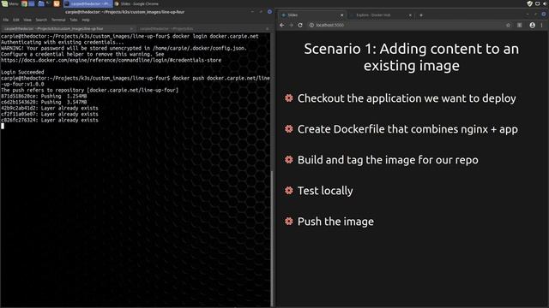549x308 pixels.
Task: Close the Explore Docker Hub tab
Action: [x=410, y=15]
